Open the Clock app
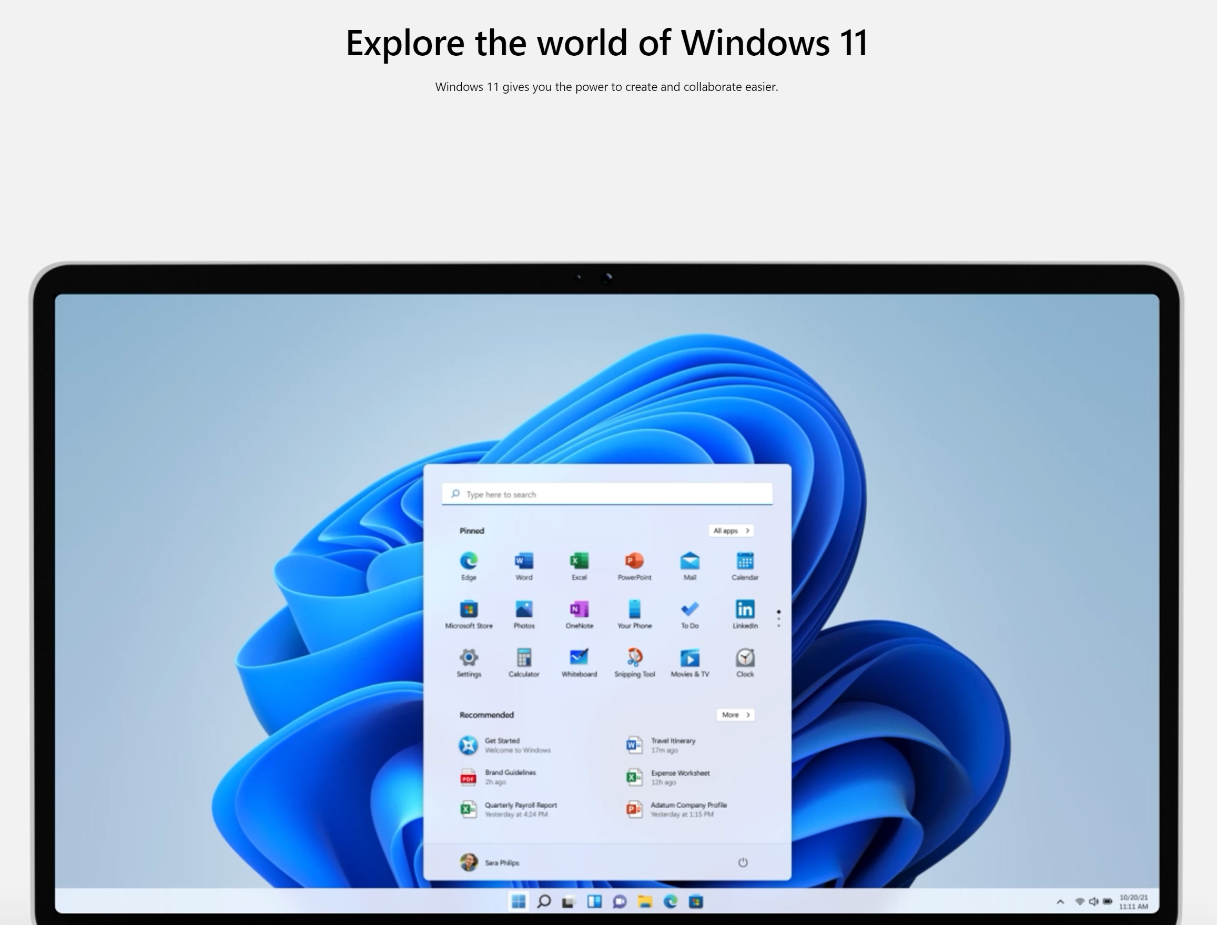Screen dimensions: 1217x925 [745, 663]
